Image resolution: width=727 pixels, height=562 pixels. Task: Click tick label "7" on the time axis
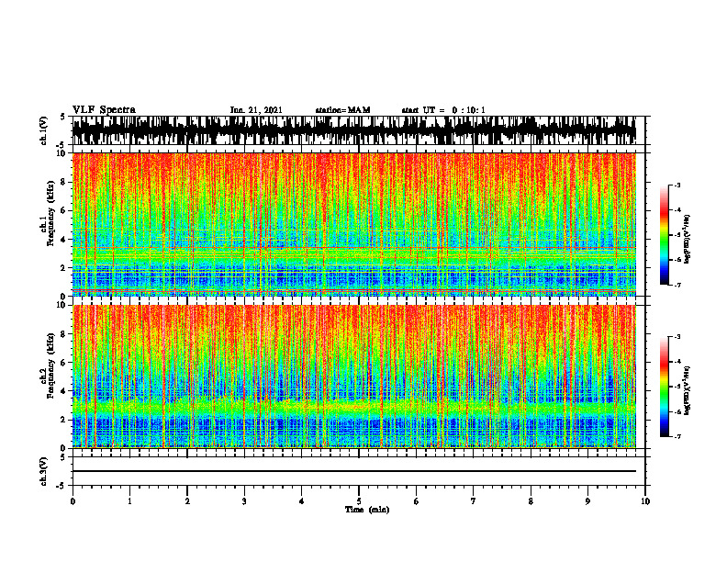474,501
